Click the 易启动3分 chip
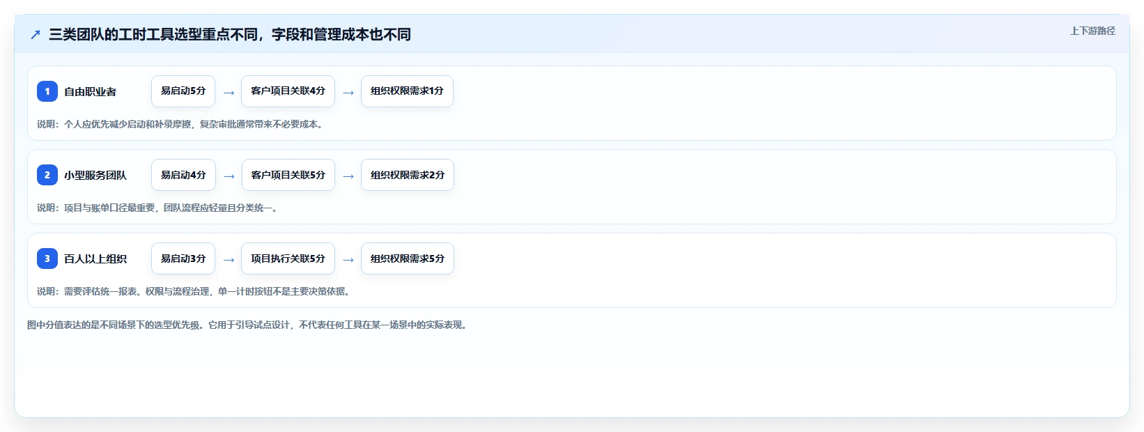Image resolution: width=1144 pixels, height=432 pixels. 183,259
